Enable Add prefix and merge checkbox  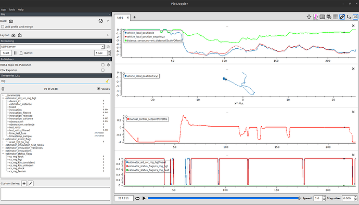(x=3, y=26)
